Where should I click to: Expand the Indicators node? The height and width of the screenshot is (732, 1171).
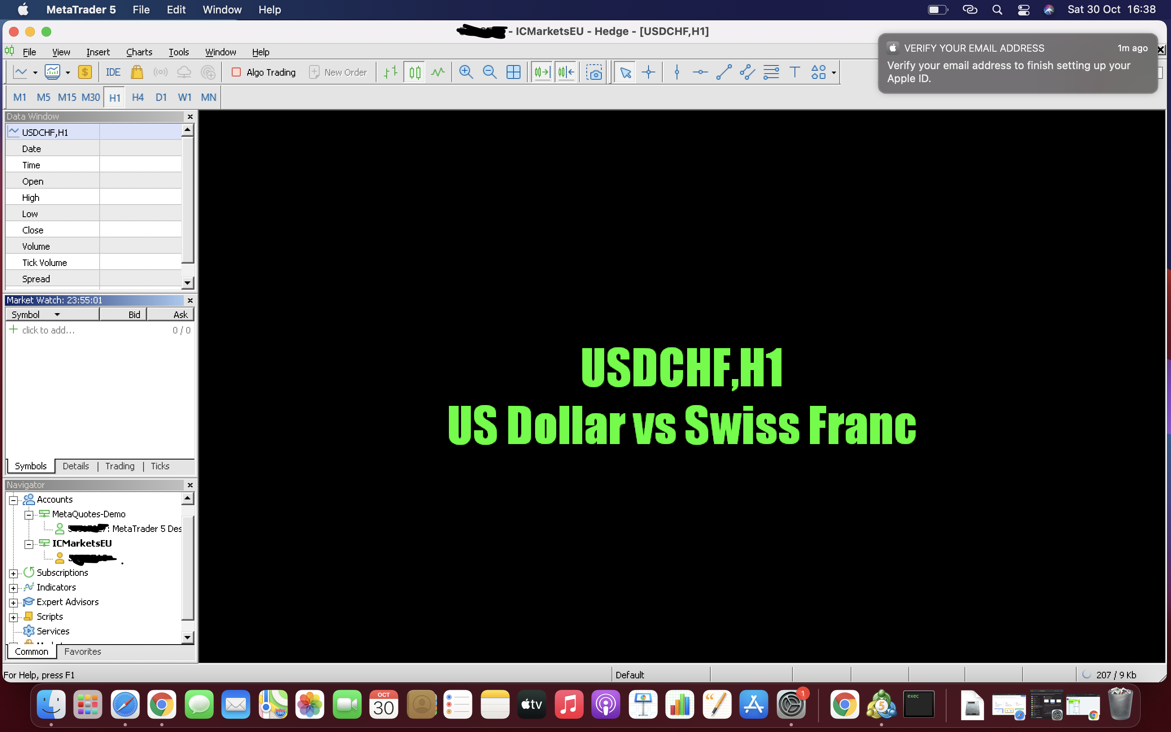pyautogui.click(x=13, y=588)
